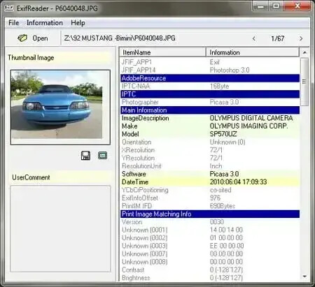Image resolution: width=315 pixels, height=287 pixels.
Task: Click the blue Mustang thumbnail image
Action: pyautogui.click(x=57, y=105)
